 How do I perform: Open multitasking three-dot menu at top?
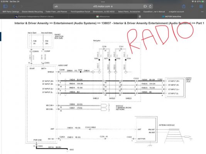pos(103,2)
